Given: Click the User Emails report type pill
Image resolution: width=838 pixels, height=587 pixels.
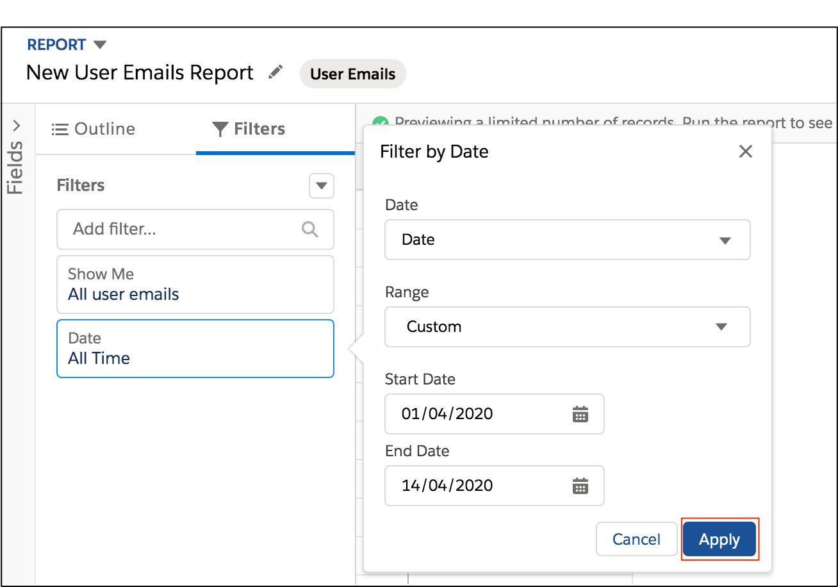Looking at the screenshot, I should (352, 74).
